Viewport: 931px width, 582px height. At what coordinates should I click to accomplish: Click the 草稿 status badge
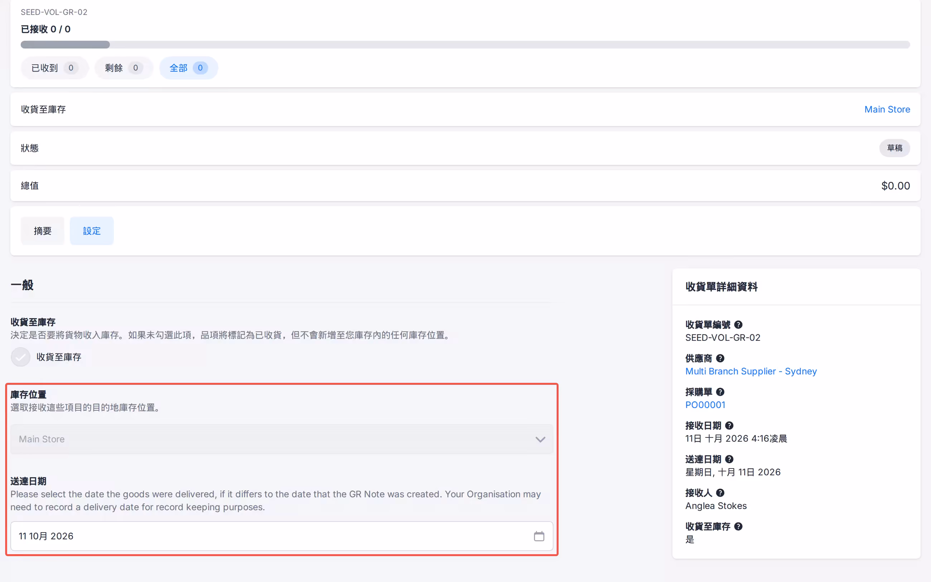click(x=894, y=148)
